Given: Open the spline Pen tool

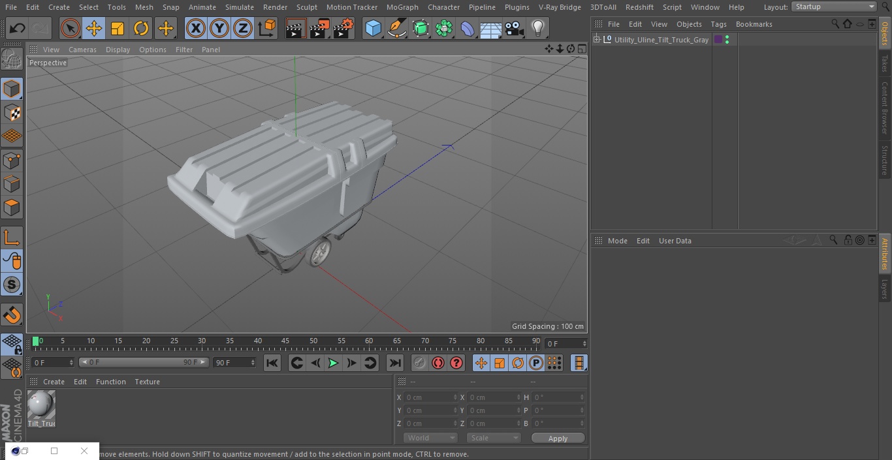Looking at the screenshot, I should (396, 28).
